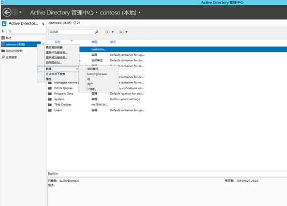Select 概述 overview node in navigation

8,38
